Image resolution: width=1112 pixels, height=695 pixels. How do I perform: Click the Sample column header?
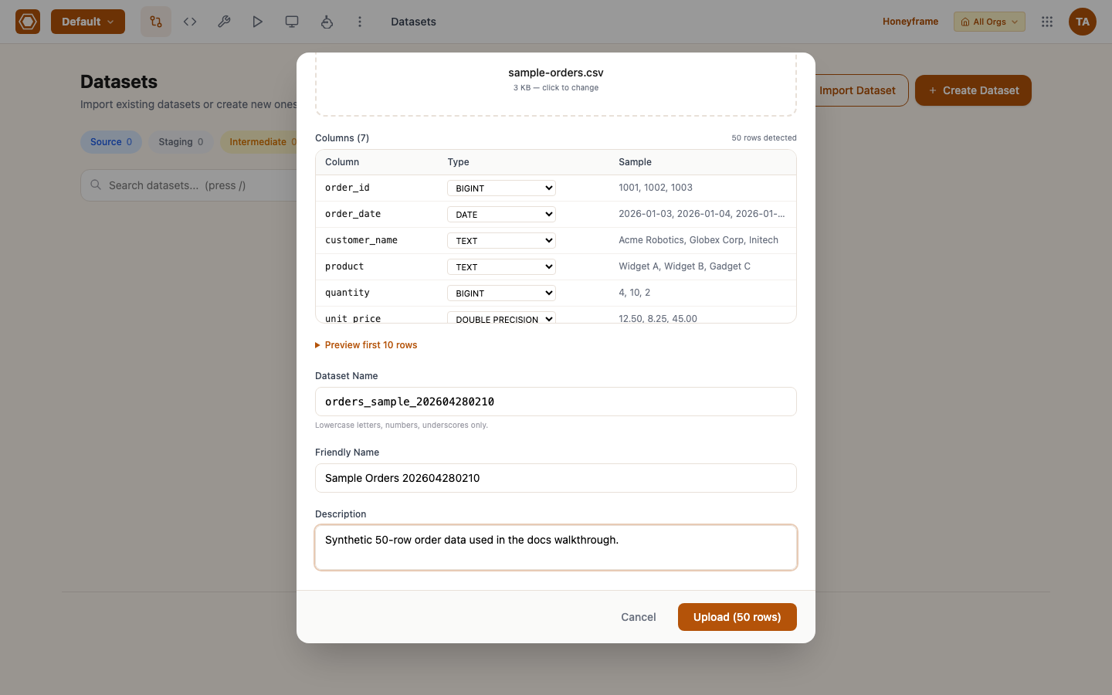coord(635,162)
